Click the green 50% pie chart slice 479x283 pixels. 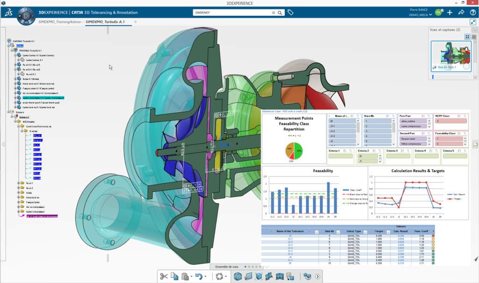pyautogui.click(x=298, y=150)
